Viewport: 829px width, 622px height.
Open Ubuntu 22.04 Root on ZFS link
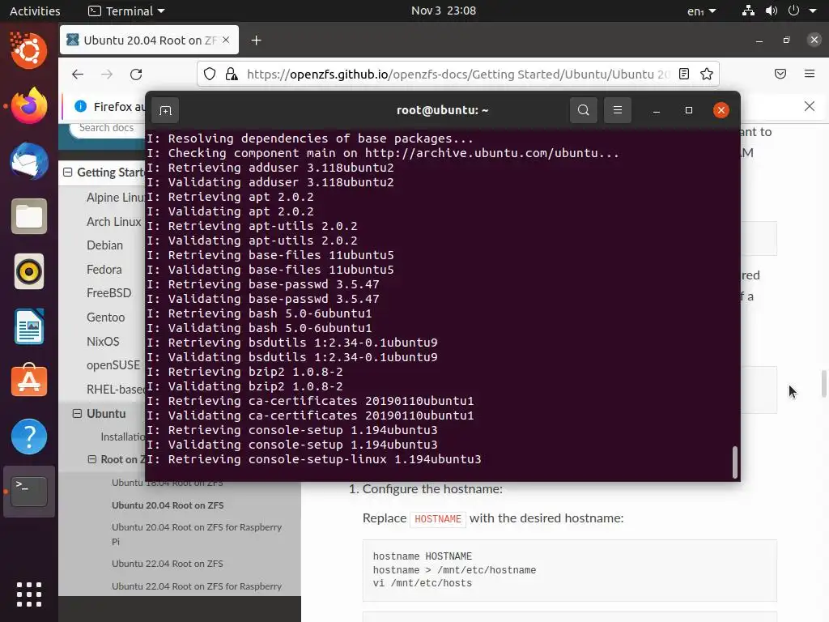click(167, 564)
